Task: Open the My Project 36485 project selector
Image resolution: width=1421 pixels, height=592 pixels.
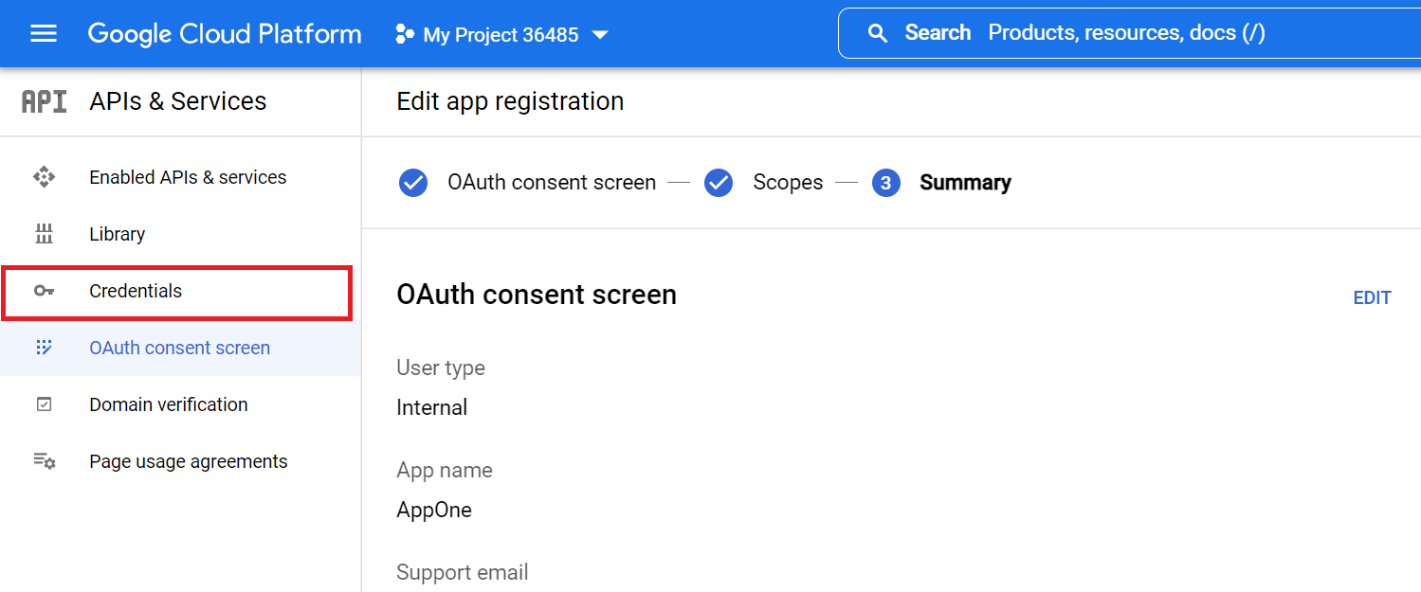Action: pyautogui.click(x=502, y=35)
